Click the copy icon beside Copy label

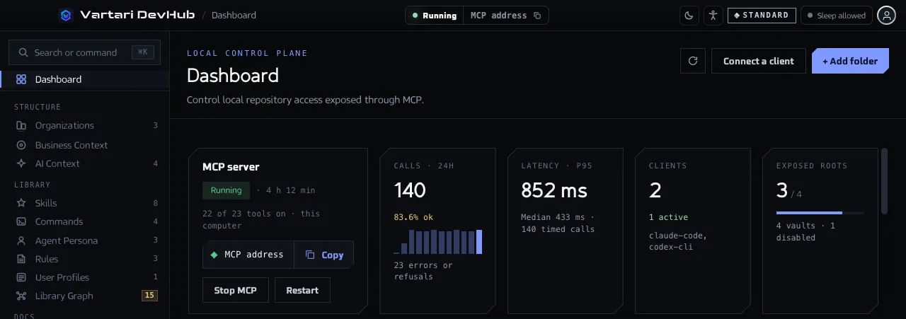[x=310, y=255]
